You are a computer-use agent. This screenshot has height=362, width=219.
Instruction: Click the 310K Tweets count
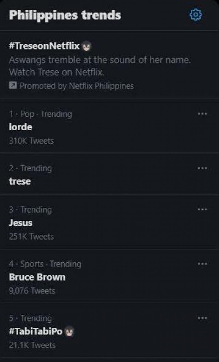(x=31, y=141)
